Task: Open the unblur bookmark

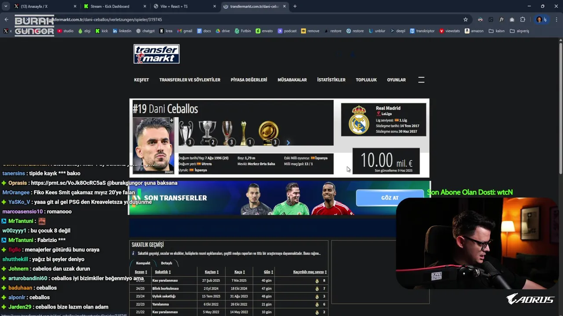Action: click(x=377, y=31)
